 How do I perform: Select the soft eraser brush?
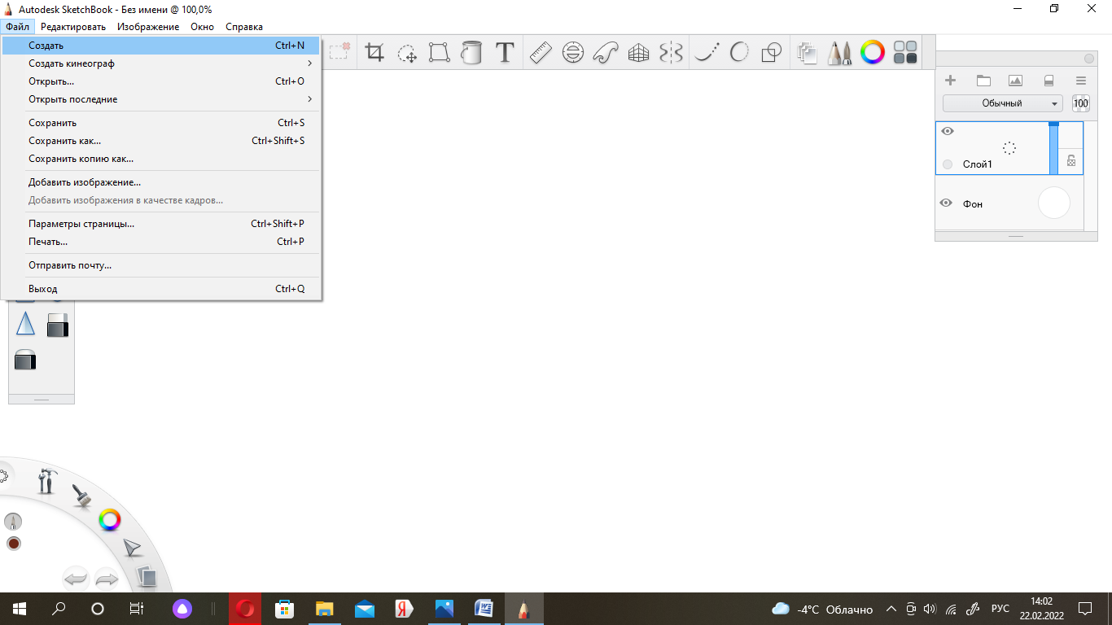[x=25, y=359]
